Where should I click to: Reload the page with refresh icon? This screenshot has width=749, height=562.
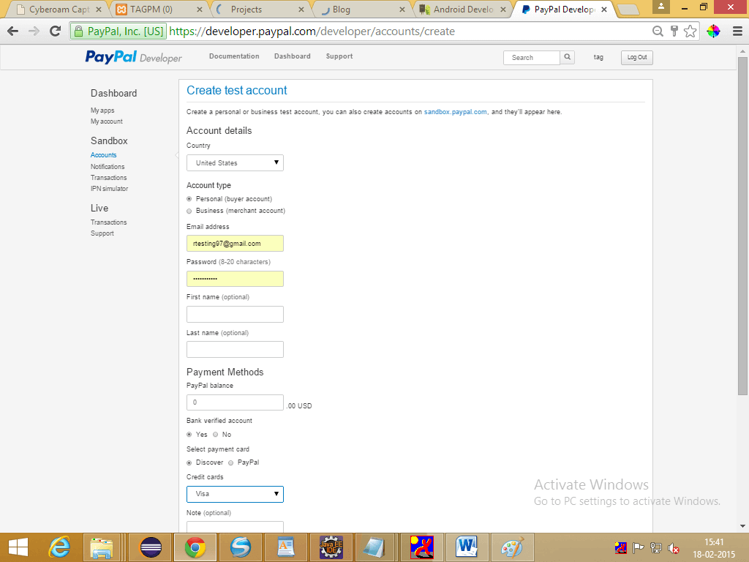click(56, 31)
